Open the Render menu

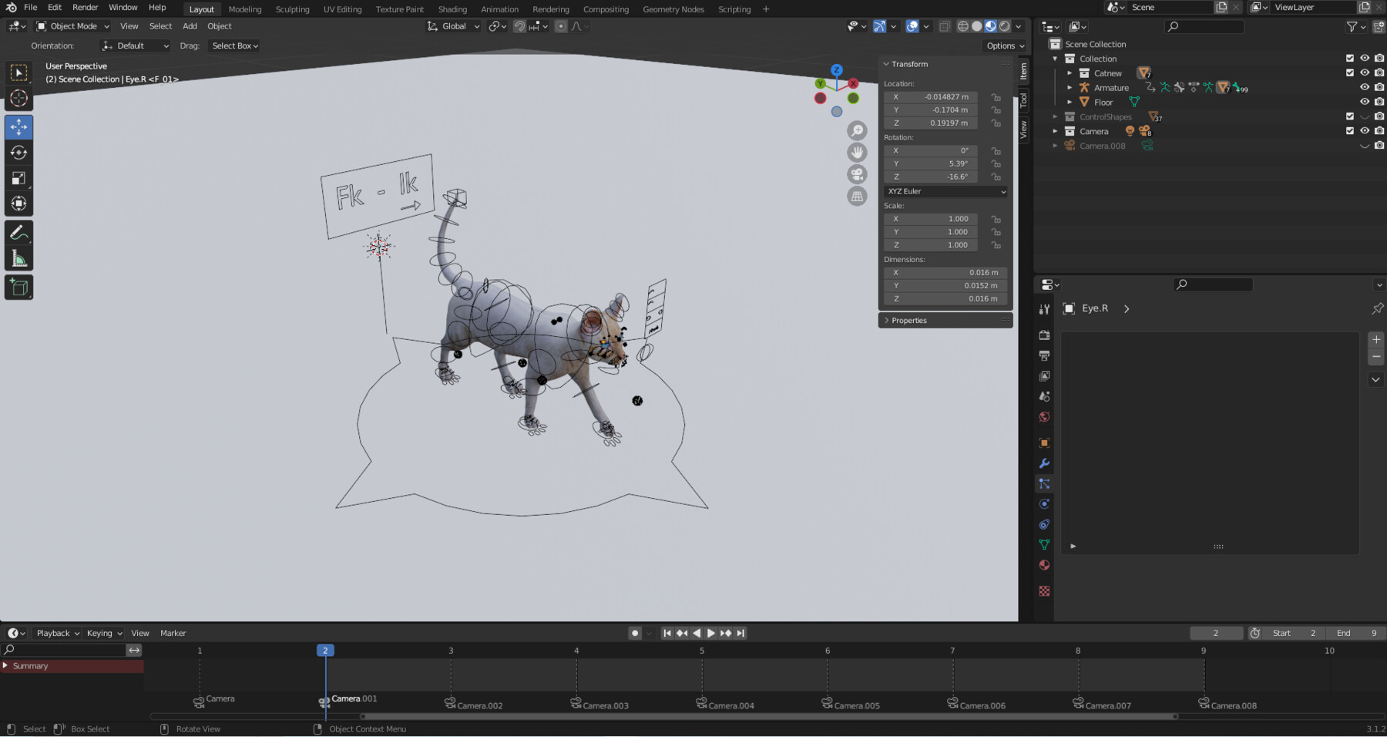tap(85, 7)
